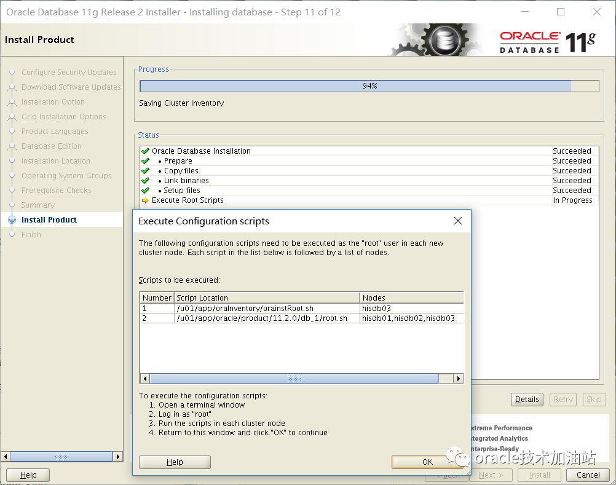Click the Install Product step bullet icon
Viewport: 616px width, 485px height.
(x=12, y=219)
